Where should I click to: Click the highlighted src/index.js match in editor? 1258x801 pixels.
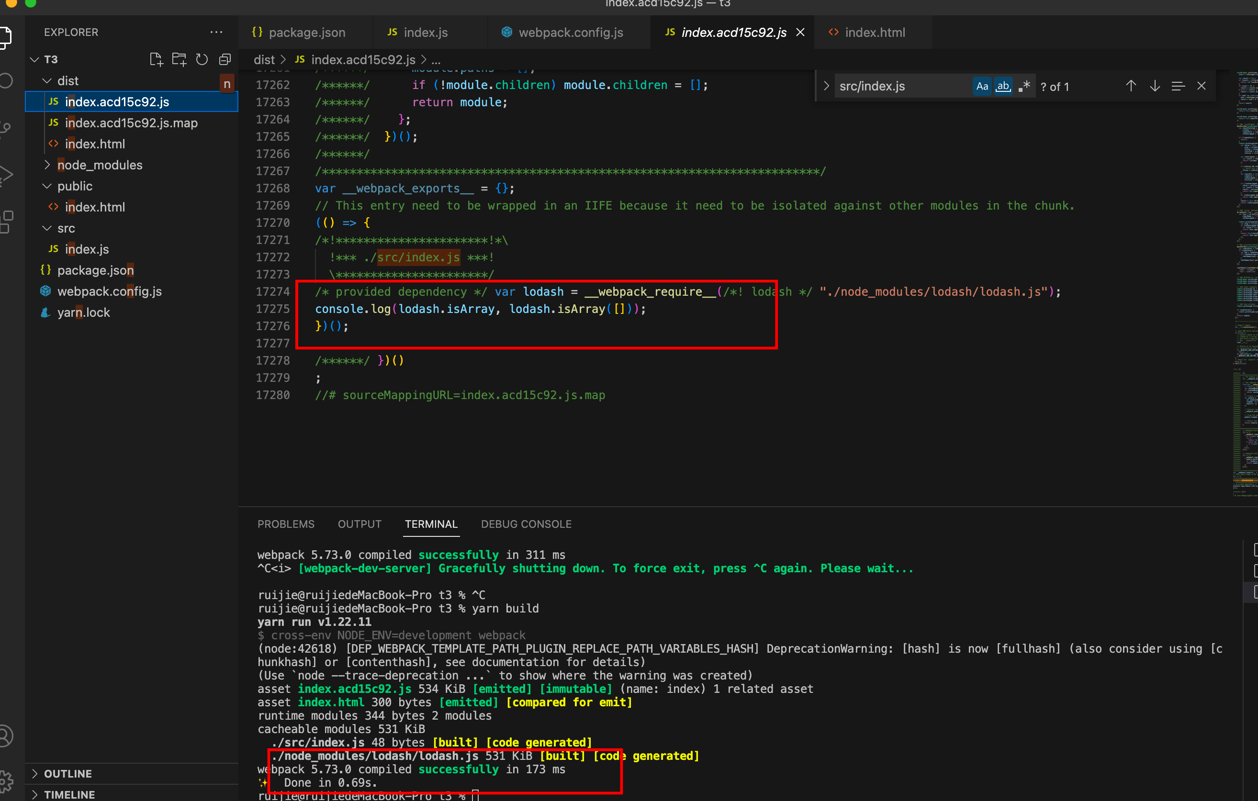[418, 257]
